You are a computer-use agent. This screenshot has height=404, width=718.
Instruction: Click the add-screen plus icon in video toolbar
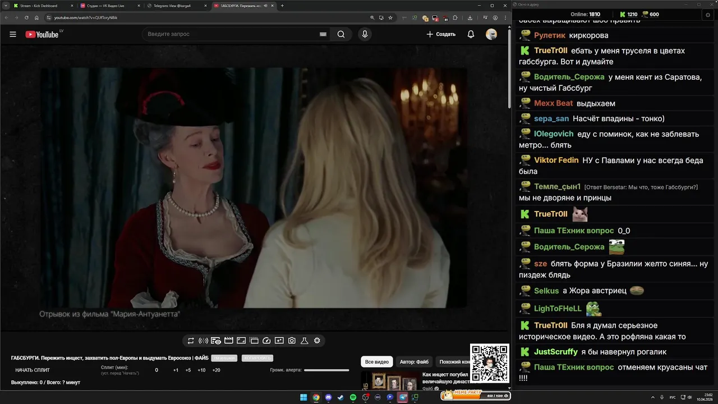279,341
